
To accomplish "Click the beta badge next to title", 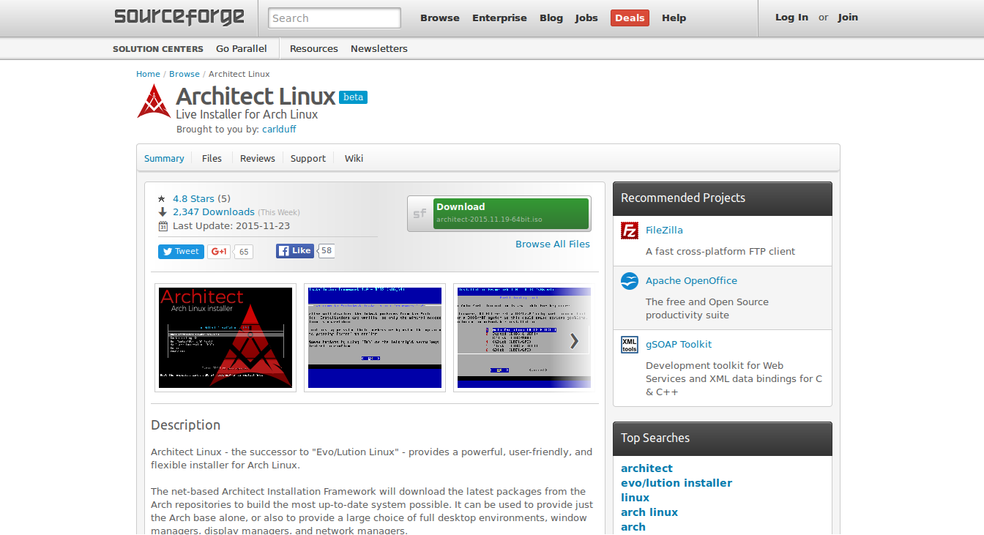I will click(x=353, y=97).
